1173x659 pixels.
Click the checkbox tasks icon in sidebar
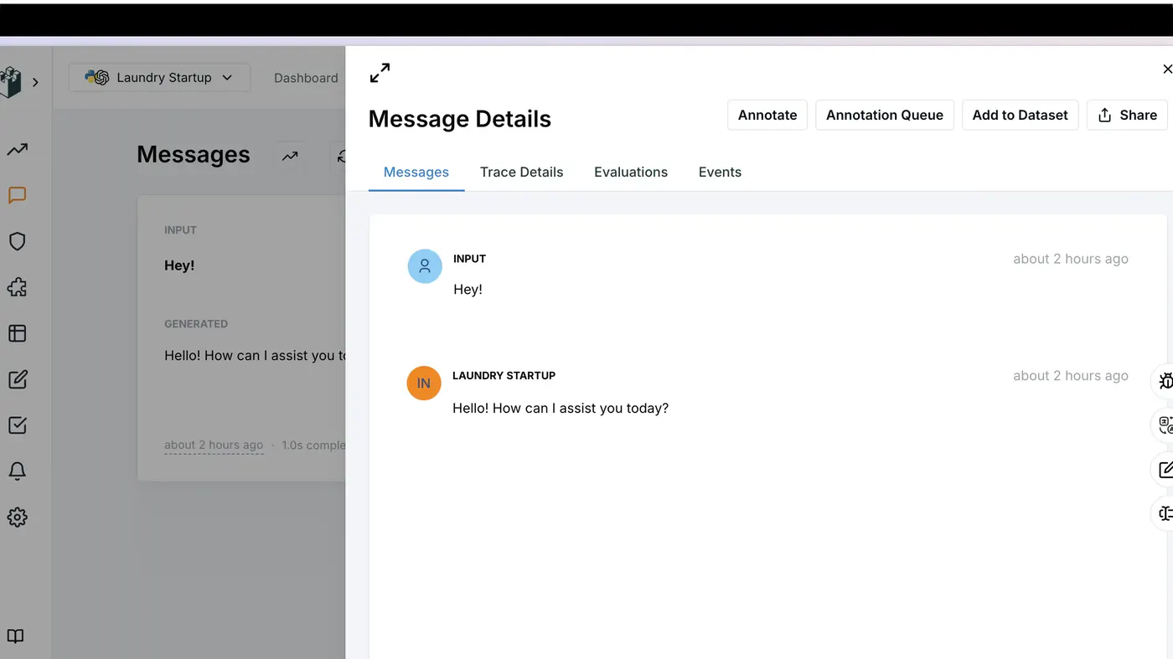[x=18, y=425]
